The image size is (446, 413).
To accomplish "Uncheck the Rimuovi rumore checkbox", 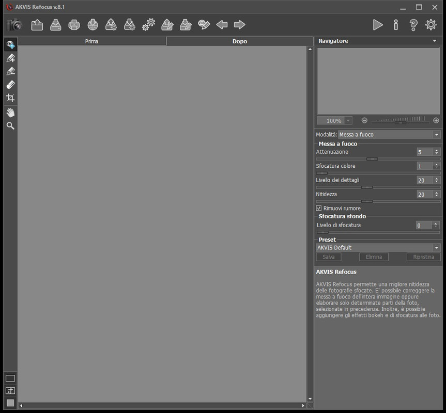I will (x=319, y=208).
